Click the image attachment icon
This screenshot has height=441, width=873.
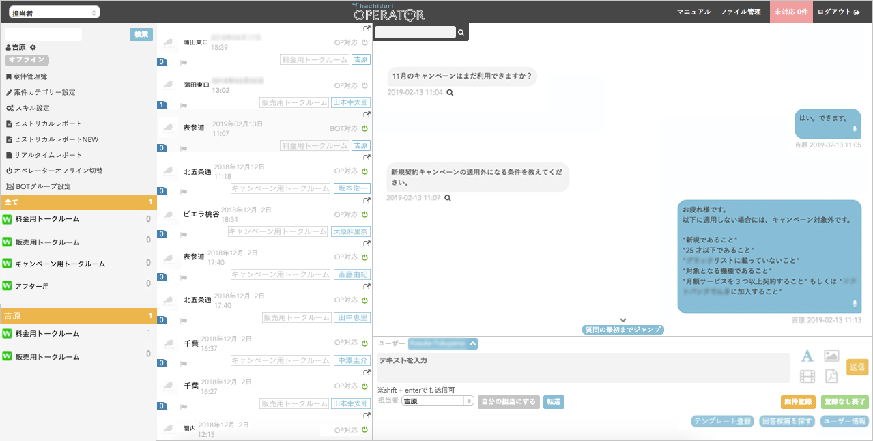tap(831, 356)
